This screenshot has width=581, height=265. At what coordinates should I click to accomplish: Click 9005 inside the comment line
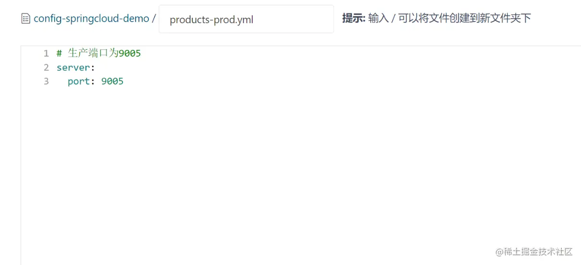(x=130, y=53)
